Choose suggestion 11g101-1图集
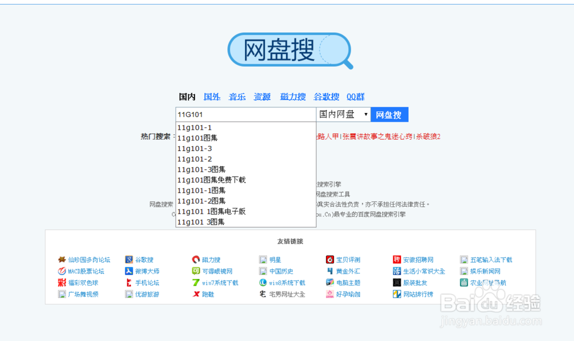 (x=246, y=191)
